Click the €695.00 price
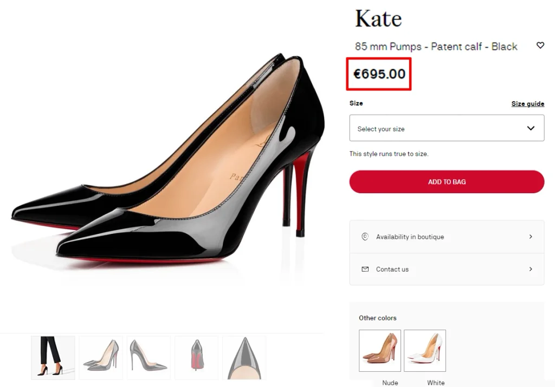Viewport: 555px width, 387px height. coord(379,74)
